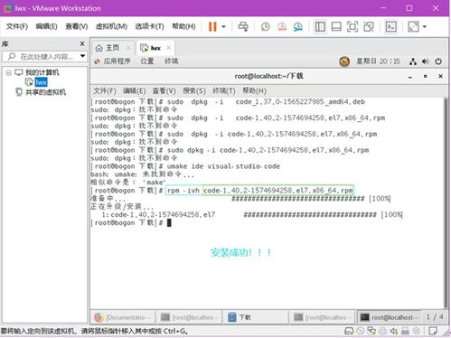Click the guest power button icon
The image size is (451, 338).
(x=438, y=61)
